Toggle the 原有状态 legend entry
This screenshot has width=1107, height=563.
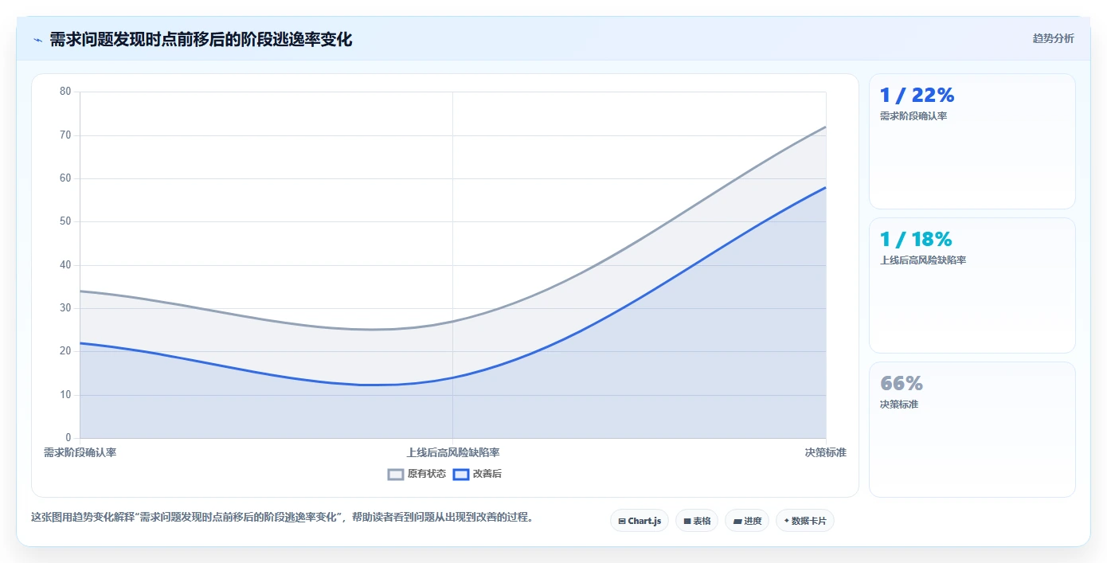(417, 474)
